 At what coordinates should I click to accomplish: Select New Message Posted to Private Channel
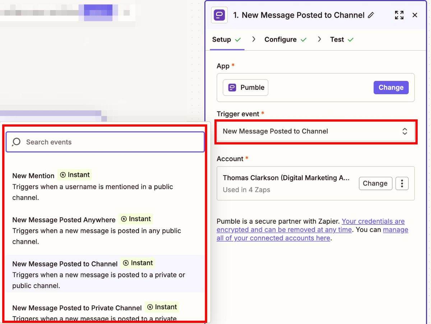click(x=77, y=308)
